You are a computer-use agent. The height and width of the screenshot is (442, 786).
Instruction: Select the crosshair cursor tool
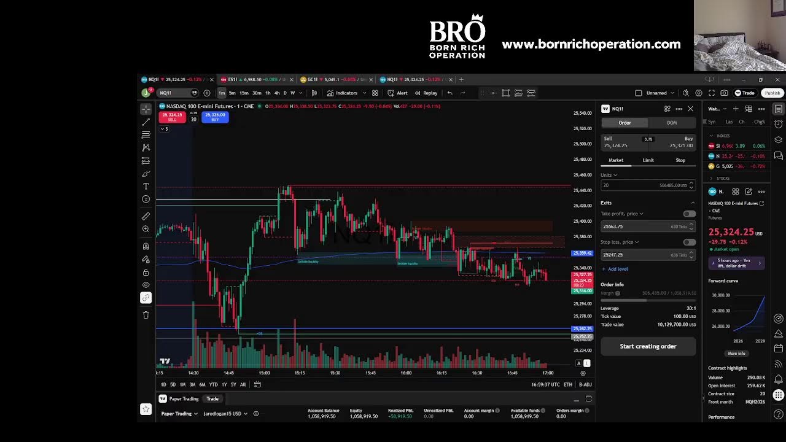(x=146, y=109)
